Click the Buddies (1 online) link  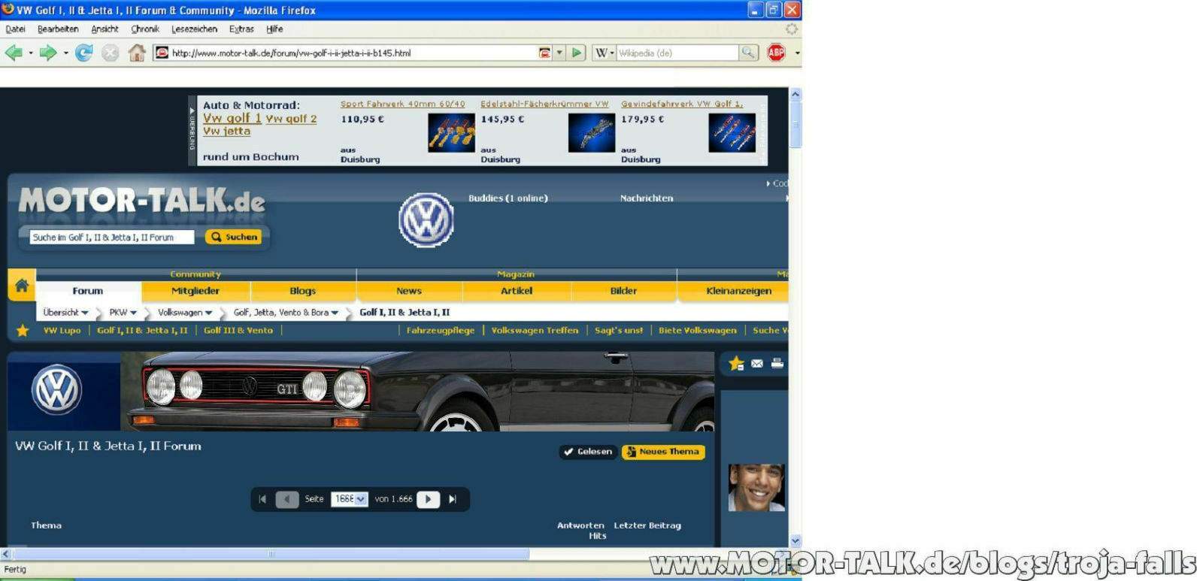point(508,198)
